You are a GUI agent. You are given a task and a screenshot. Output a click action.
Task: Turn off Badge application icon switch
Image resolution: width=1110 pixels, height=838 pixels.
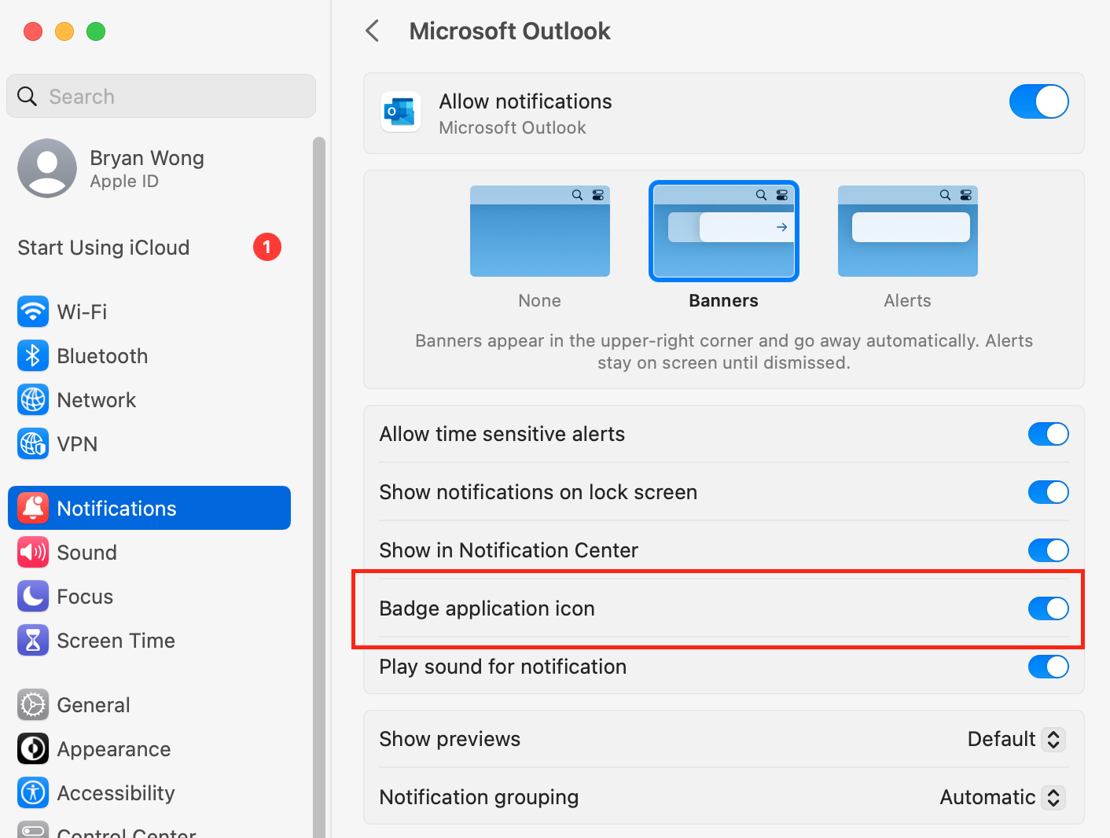[x=1048, y=608]
